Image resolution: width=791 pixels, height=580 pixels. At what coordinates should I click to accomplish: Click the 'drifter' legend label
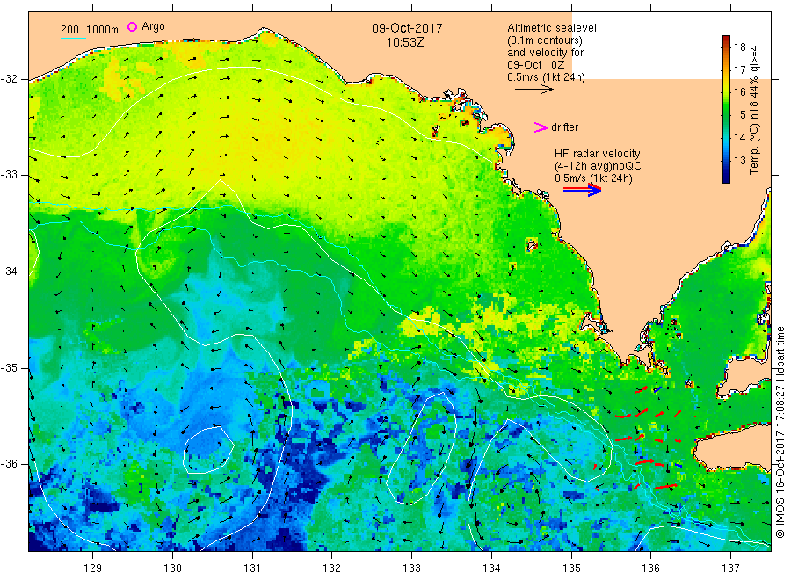point(564,127)
